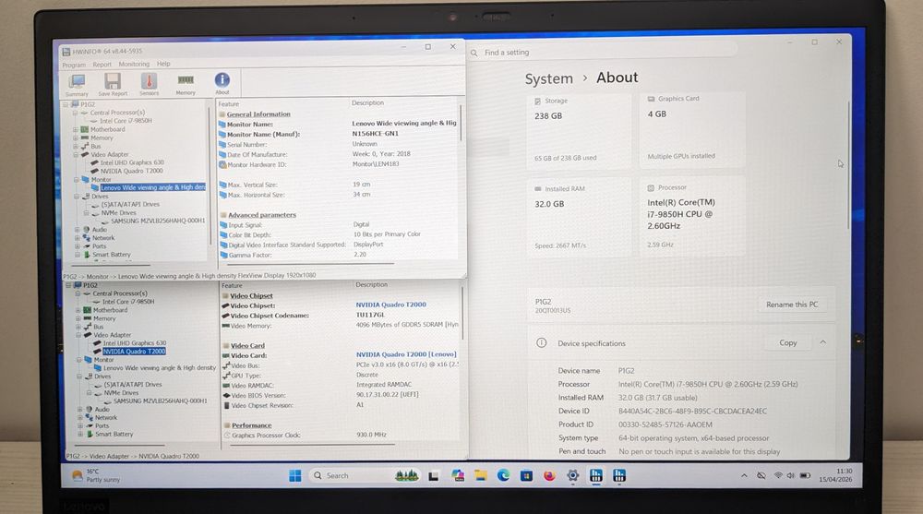Open the Program menu
This screenshot has height=514, width=923.
pos(74,65)
